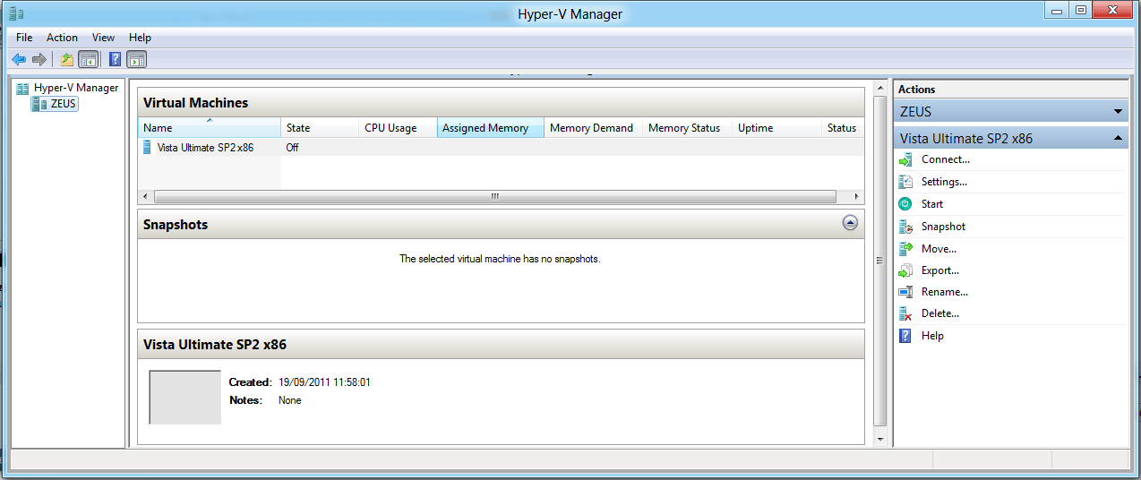Export the selected virtual machine
Screen dimensions: 1141x480
coord(939,270)
